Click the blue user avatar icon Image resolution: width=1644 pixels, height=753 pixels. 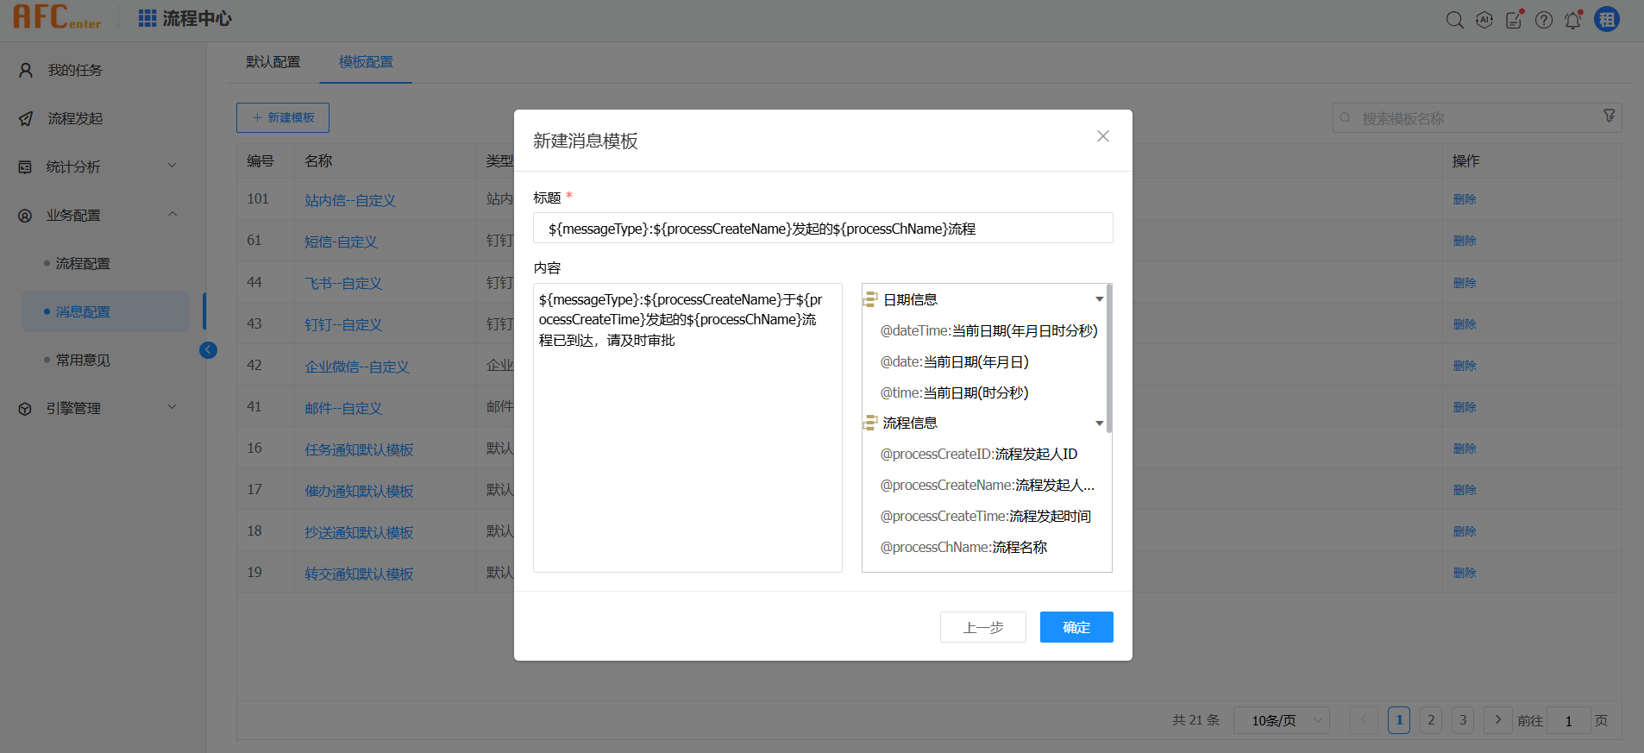coord(1606,19)
